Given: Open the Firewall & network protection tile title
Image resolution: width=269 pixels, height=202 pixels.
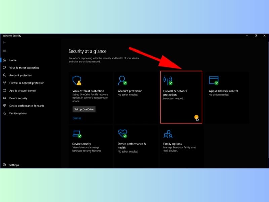Looking at the screenshot, I should [x=175, y=93].
